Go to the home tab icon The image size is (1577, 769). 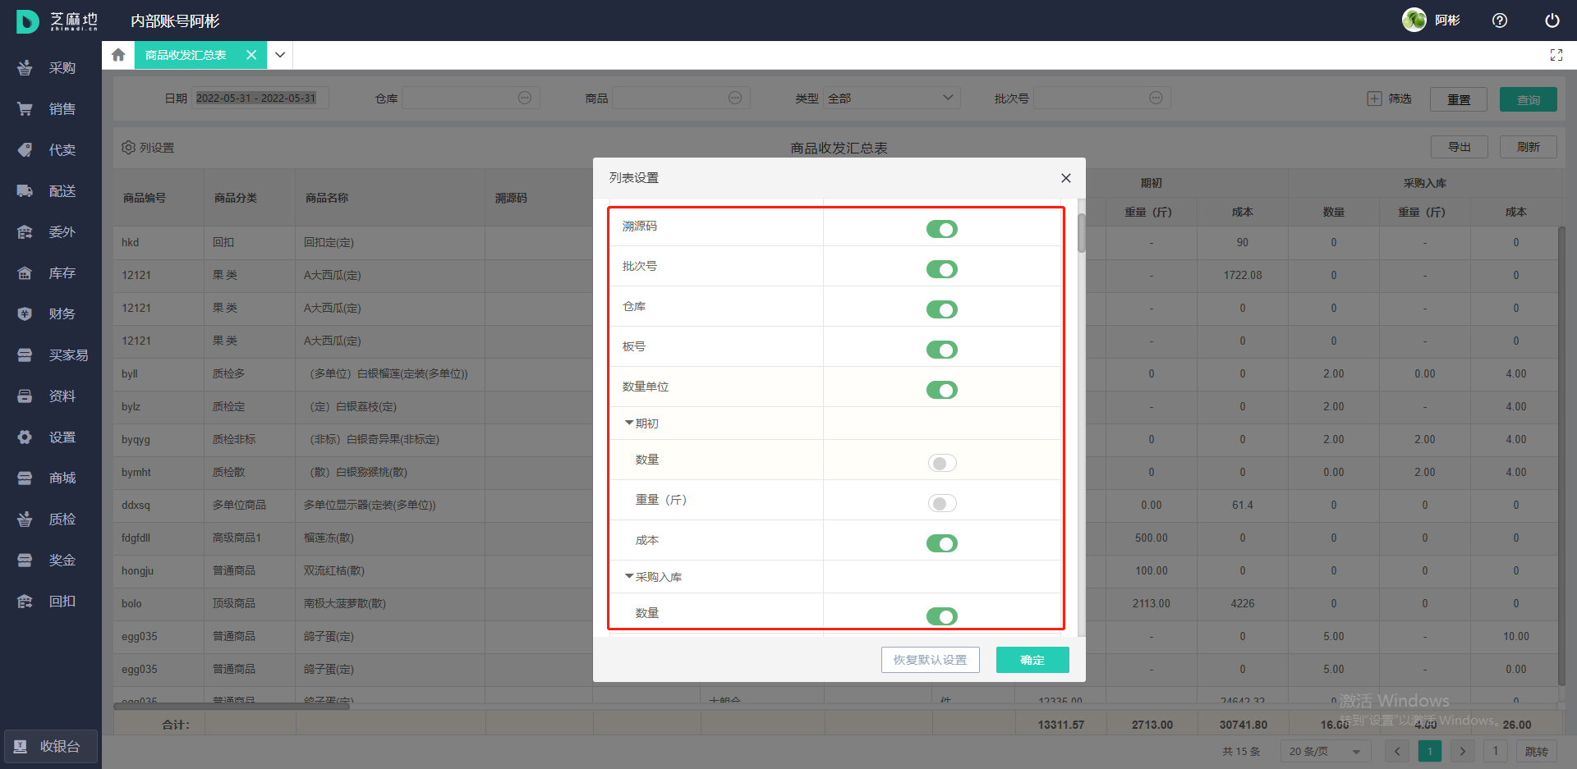tap(118, 55)
